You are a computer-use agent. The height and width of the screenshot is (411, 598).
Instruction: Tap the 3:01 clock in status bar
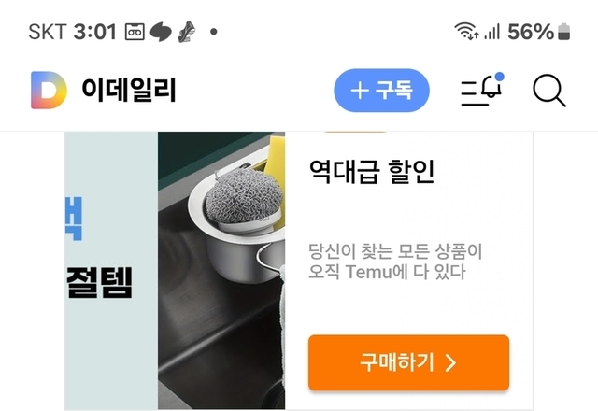(x=95, y=32)
